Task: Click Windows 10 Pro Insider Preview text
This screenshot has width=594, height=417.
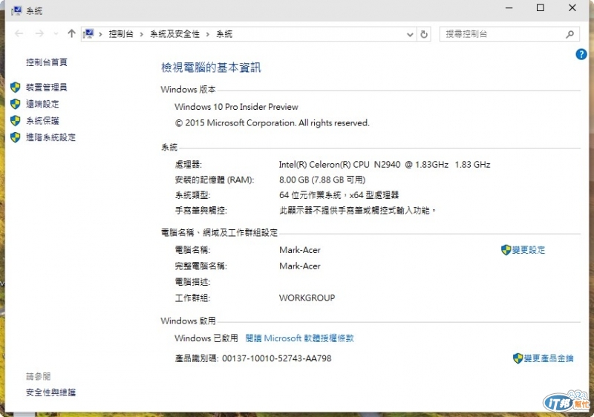Action: tap(236, 107)
